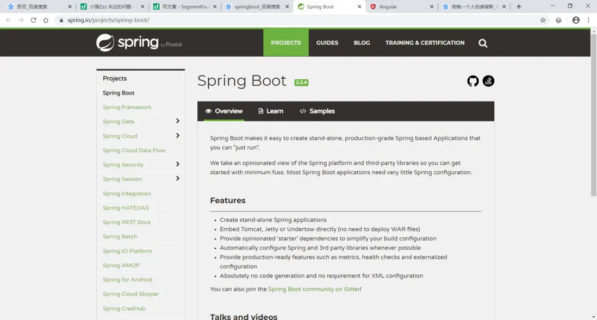Close the Angular browser tab
The width and height of the screenshot is (597, 320).
(x=431, y=7)
